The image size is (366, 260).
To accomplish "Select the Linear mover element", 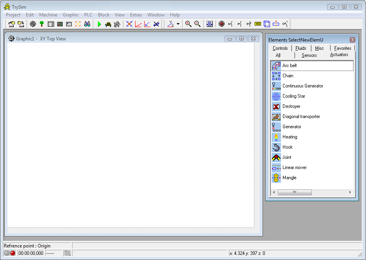I will (x=294, y=167).
